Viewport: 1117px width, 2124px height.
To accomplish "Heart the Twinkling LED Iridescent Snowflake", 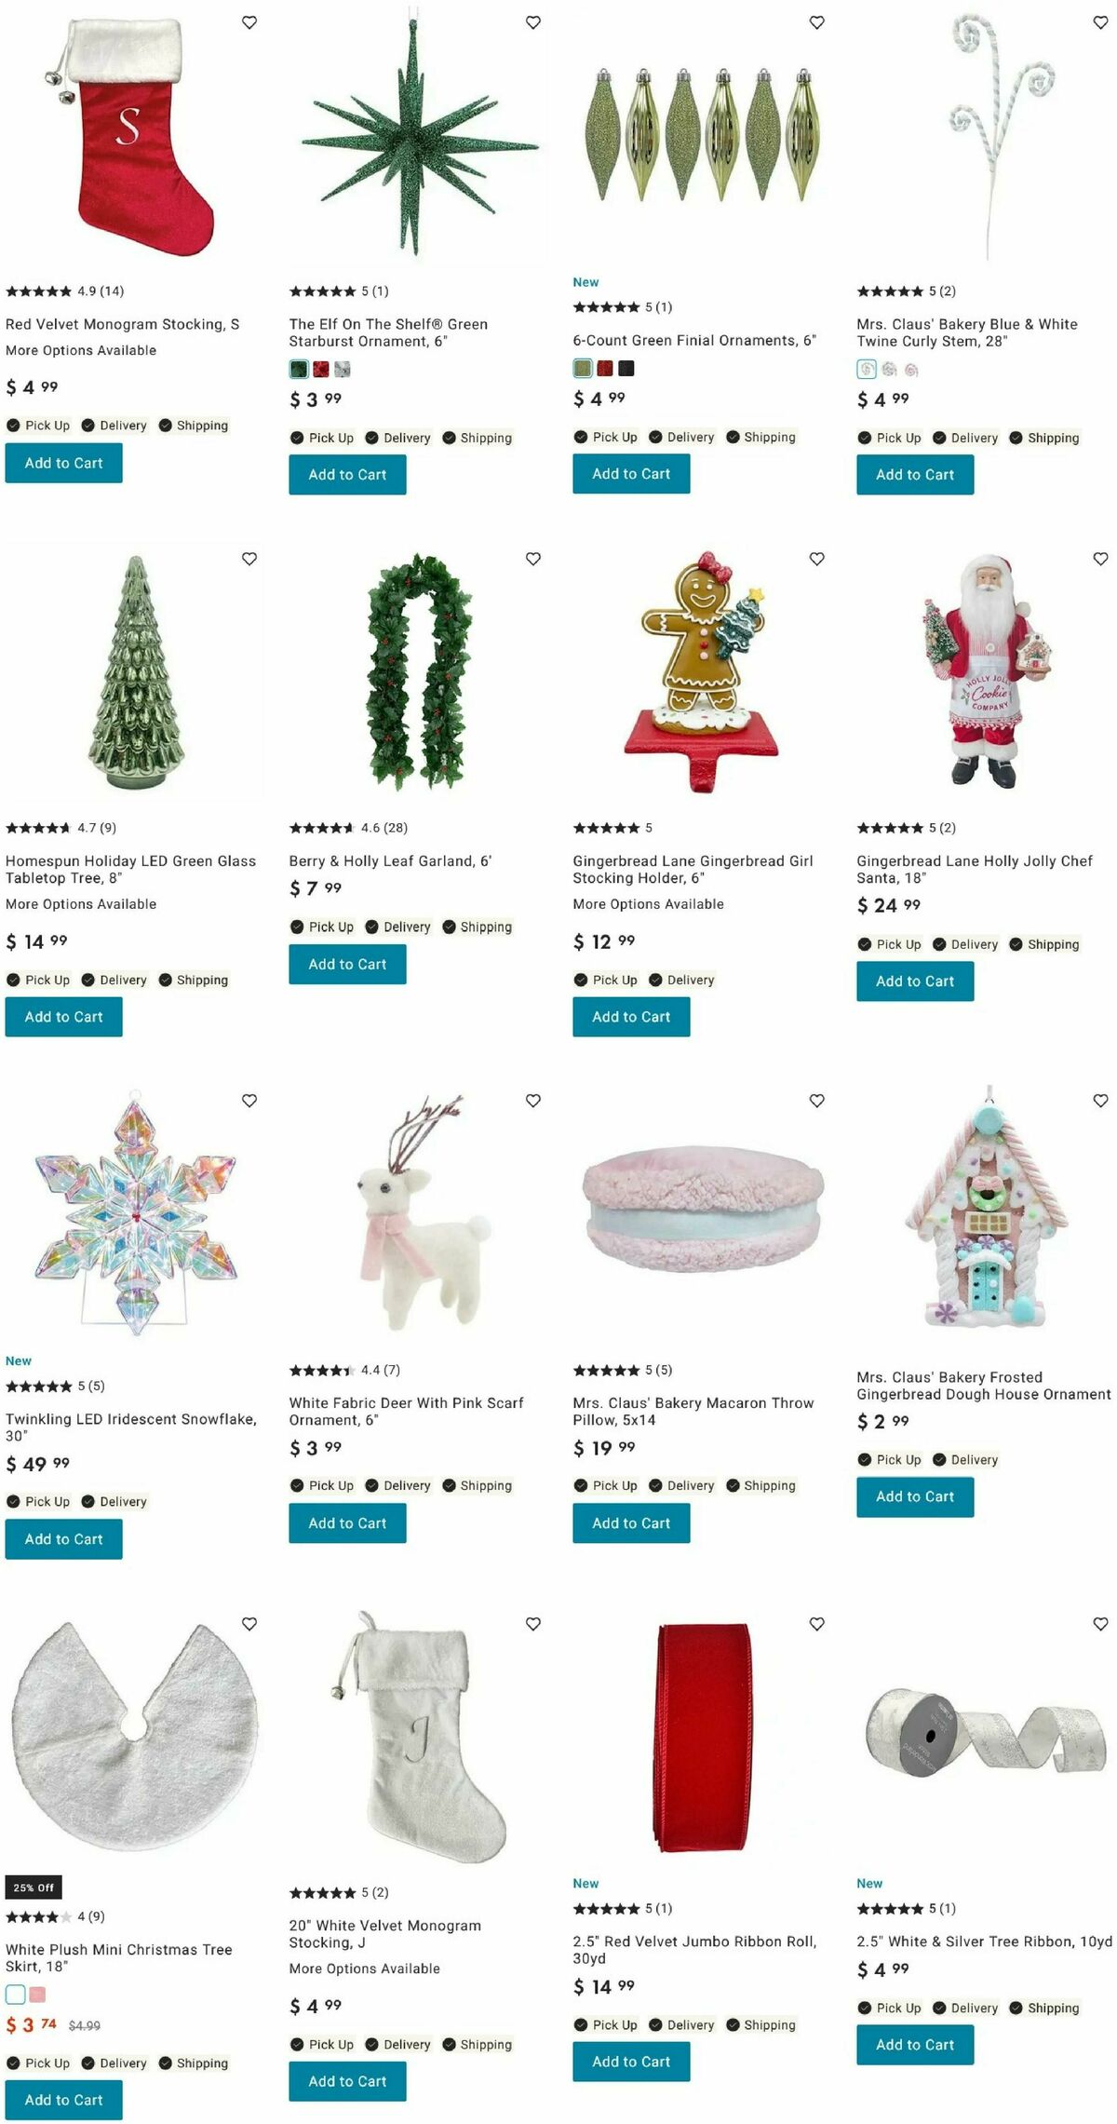I will pyautogui.click(x=249, y=1101).
